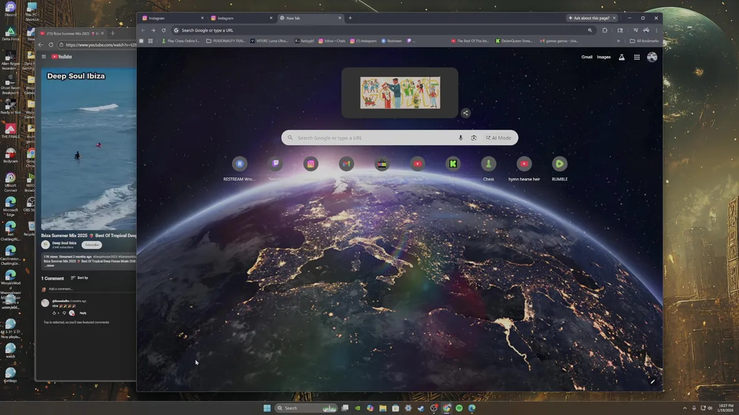Screen dimensions: 739x415
Task: Open the Chrome three-dot menu
Action: coord(656,30)
